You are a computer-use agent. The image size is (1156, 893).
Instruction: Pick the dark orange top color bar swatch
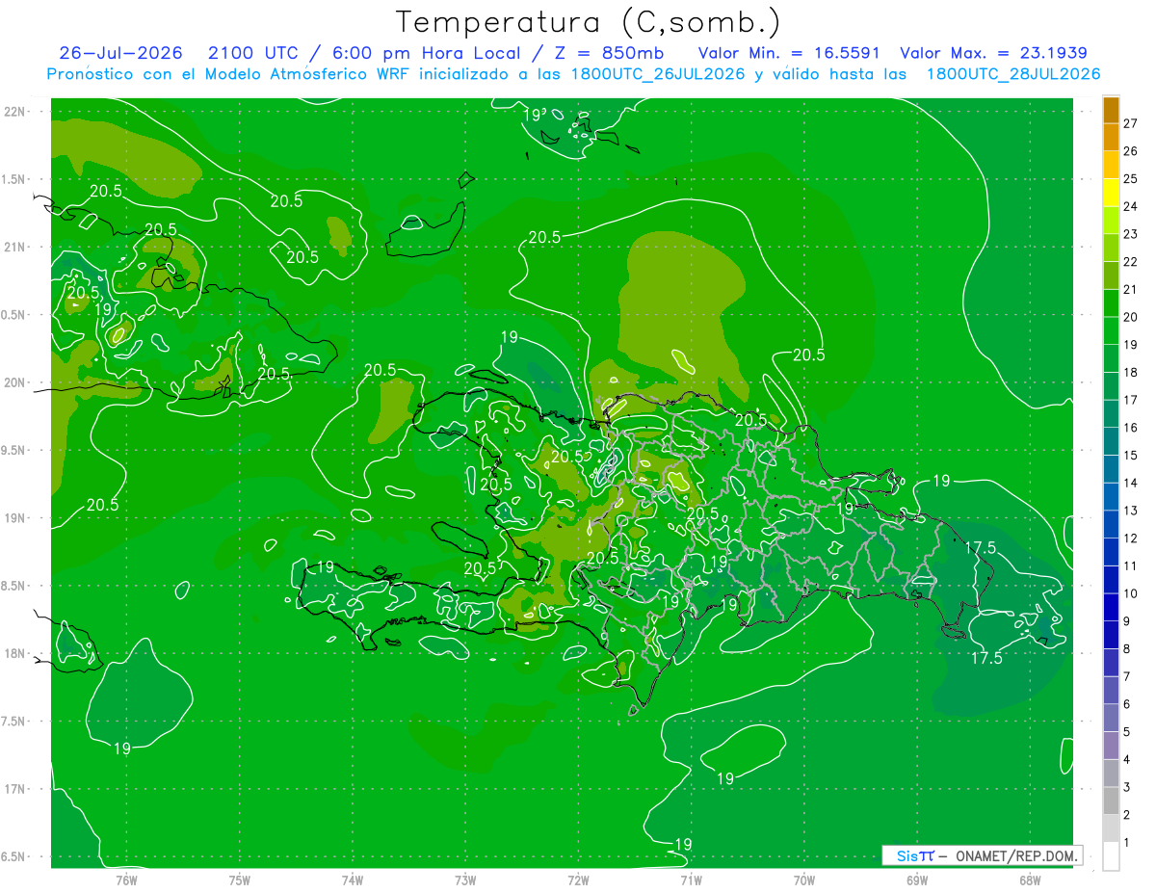coord(1111,111)
